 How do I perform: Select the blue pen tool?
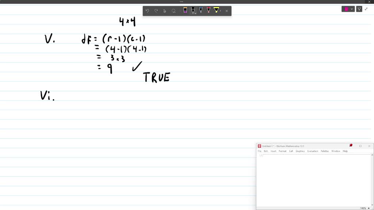[201, 11]
